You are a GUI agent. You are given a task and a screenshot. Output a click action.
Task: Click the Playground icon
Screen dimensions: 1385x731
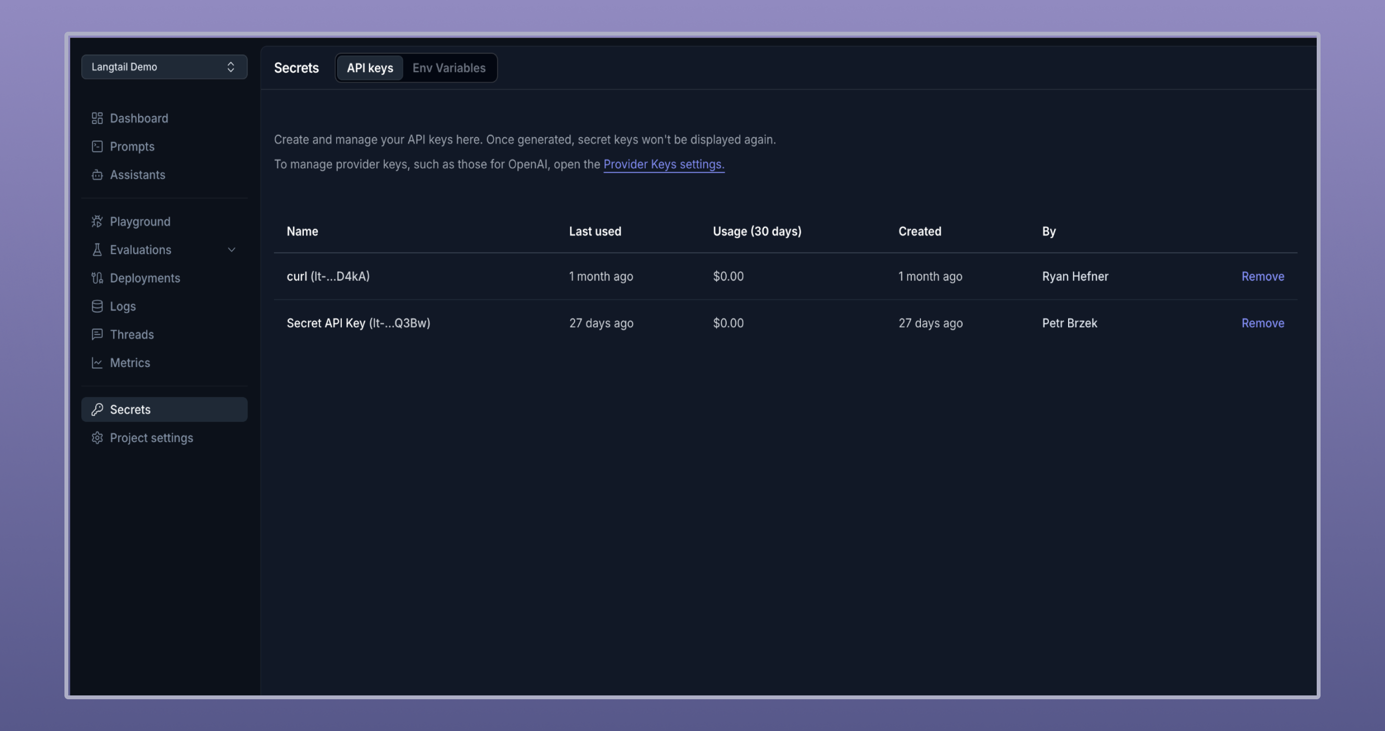[97, 221]
